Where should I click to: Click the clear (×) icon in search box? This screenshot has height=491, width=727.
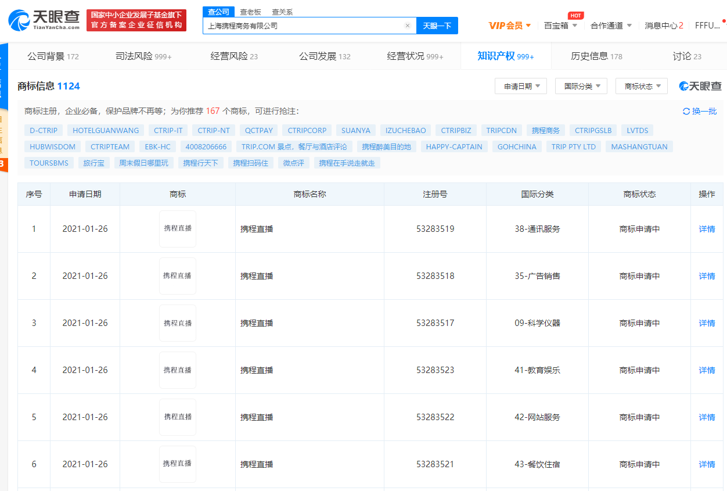(x=408, y=26)
